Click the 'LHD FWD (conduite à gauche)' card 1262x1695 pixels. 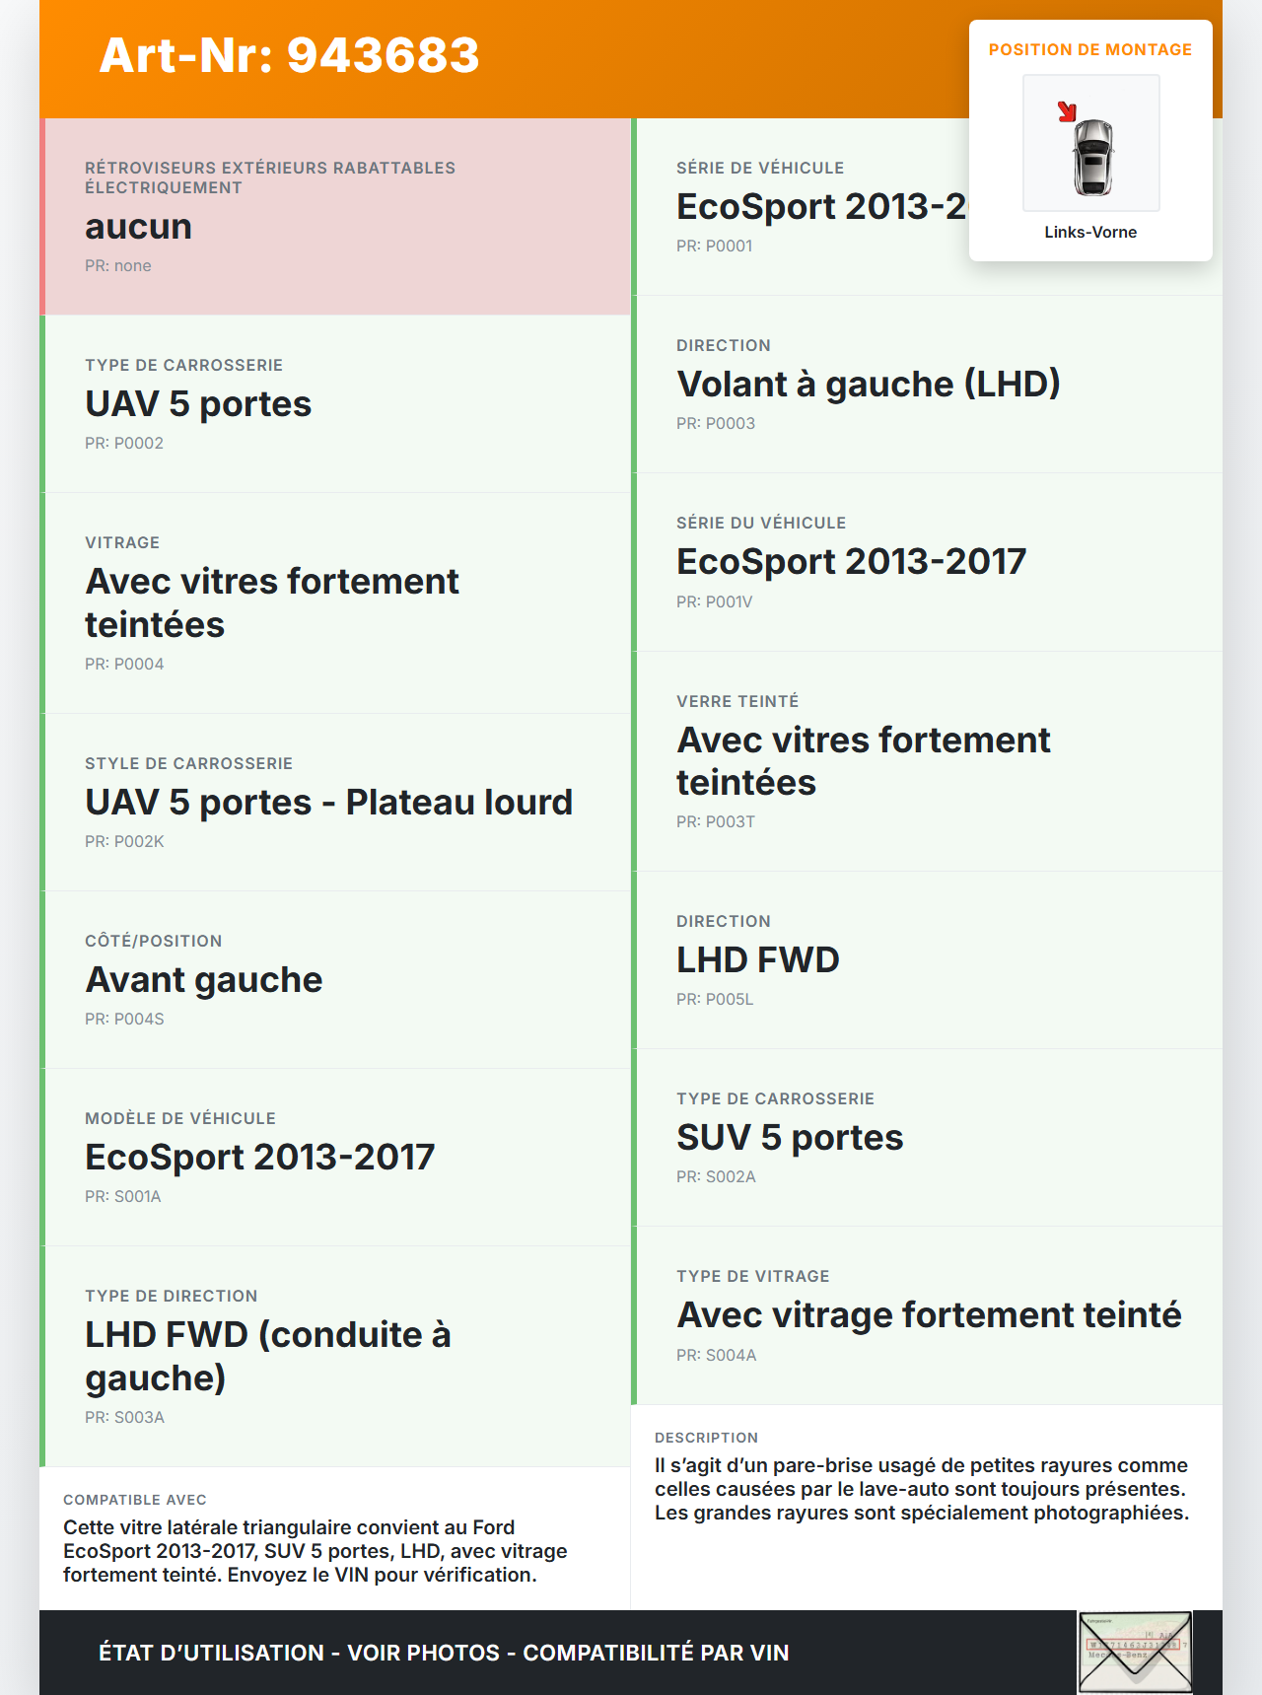337,1357
